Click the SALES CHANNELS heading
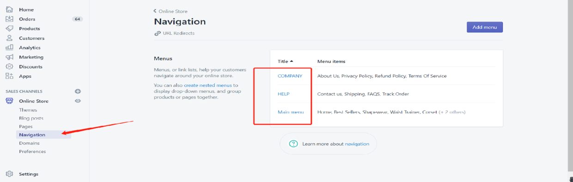The image size is (573, 182). tap(24, 91)
